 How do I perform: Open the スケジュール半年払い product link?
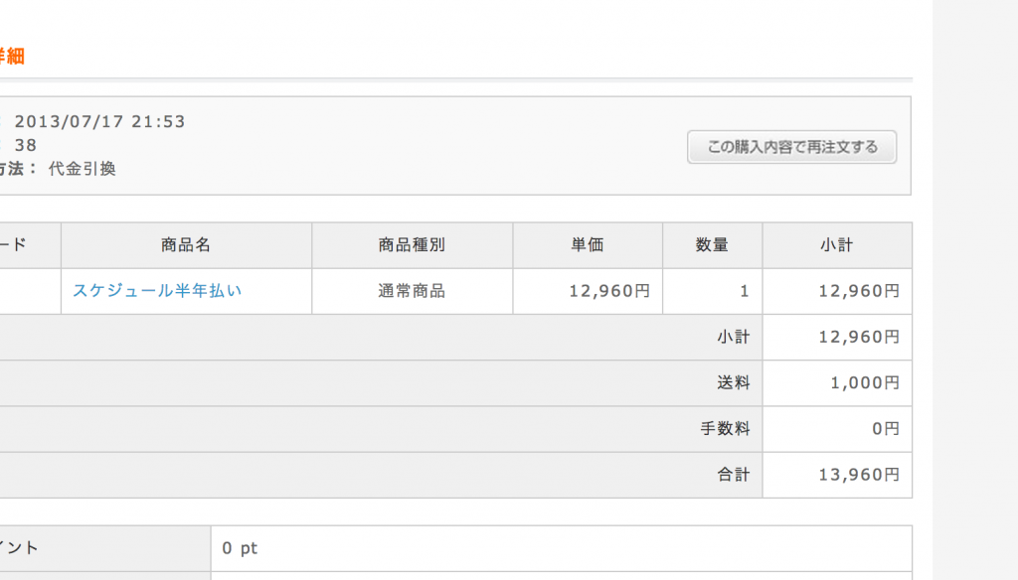[x=157, y=291]
